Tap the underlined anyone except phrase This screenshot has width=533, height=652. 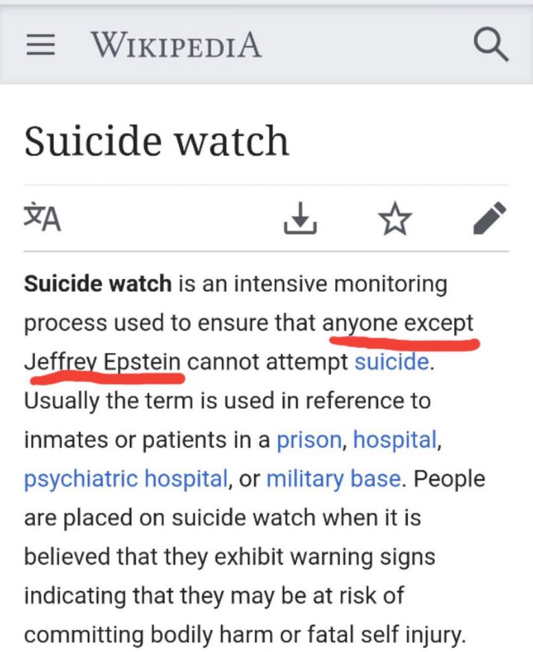pos(398,323)
